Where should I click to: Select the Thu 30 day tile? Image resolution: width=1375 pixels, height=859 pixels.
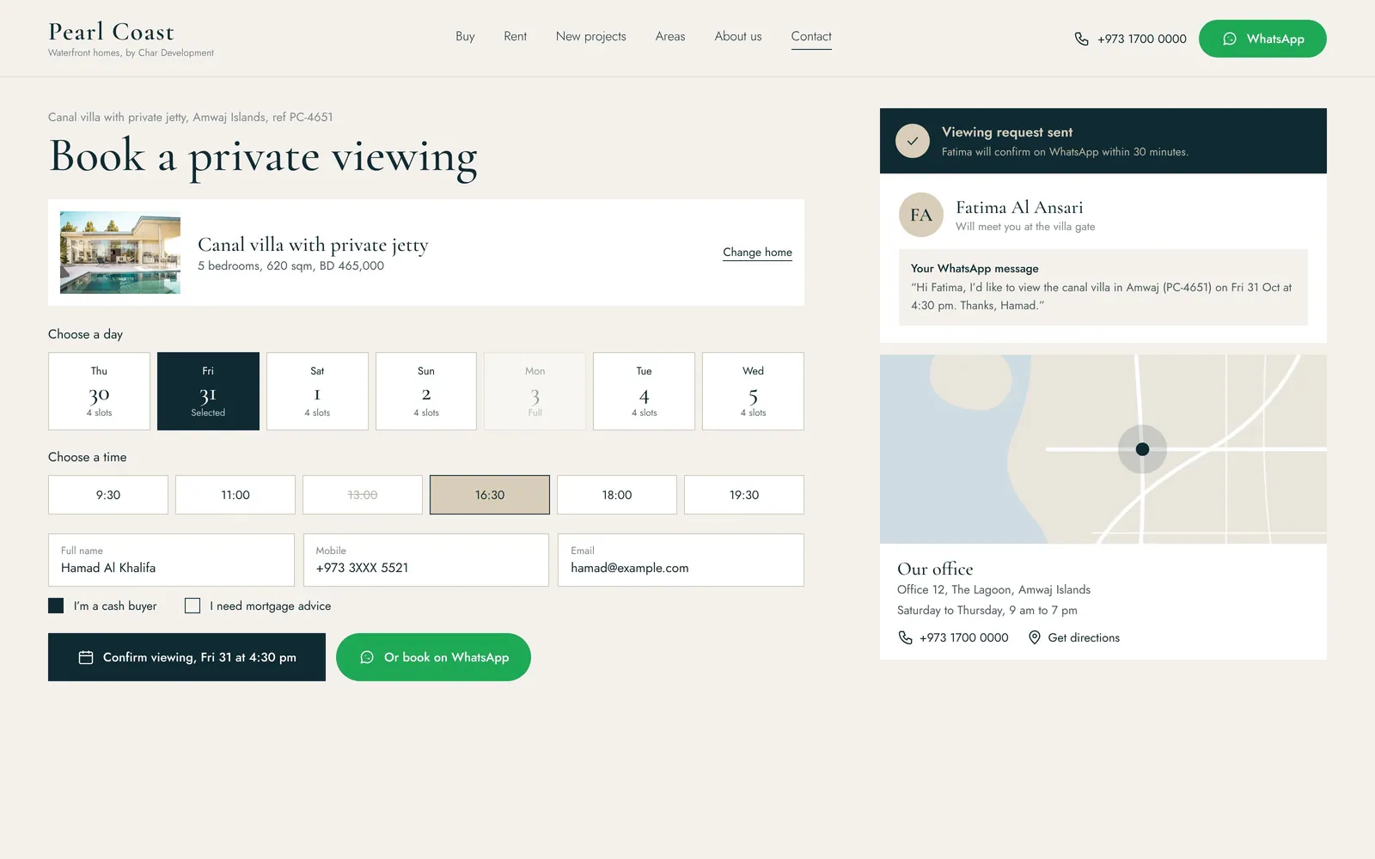(99, 391)
